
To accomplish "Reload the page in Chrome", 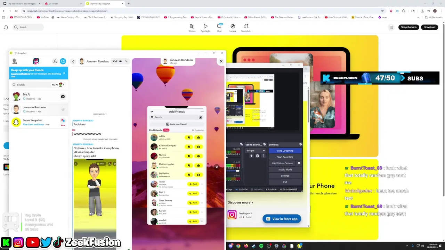I will (16, 11).
